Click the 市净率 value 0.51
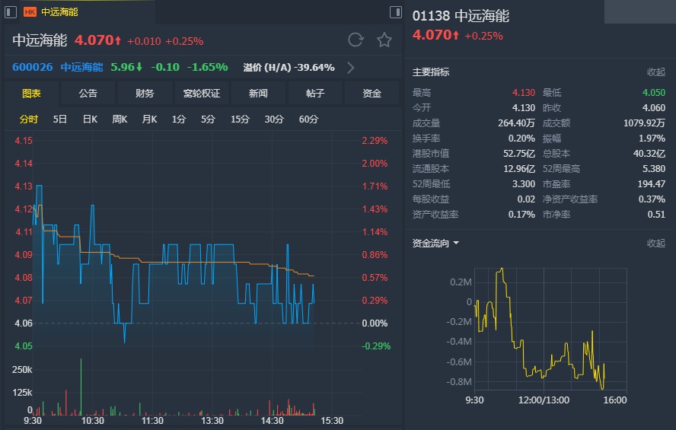This screenshot has height=430, width=676. (656, 214)
